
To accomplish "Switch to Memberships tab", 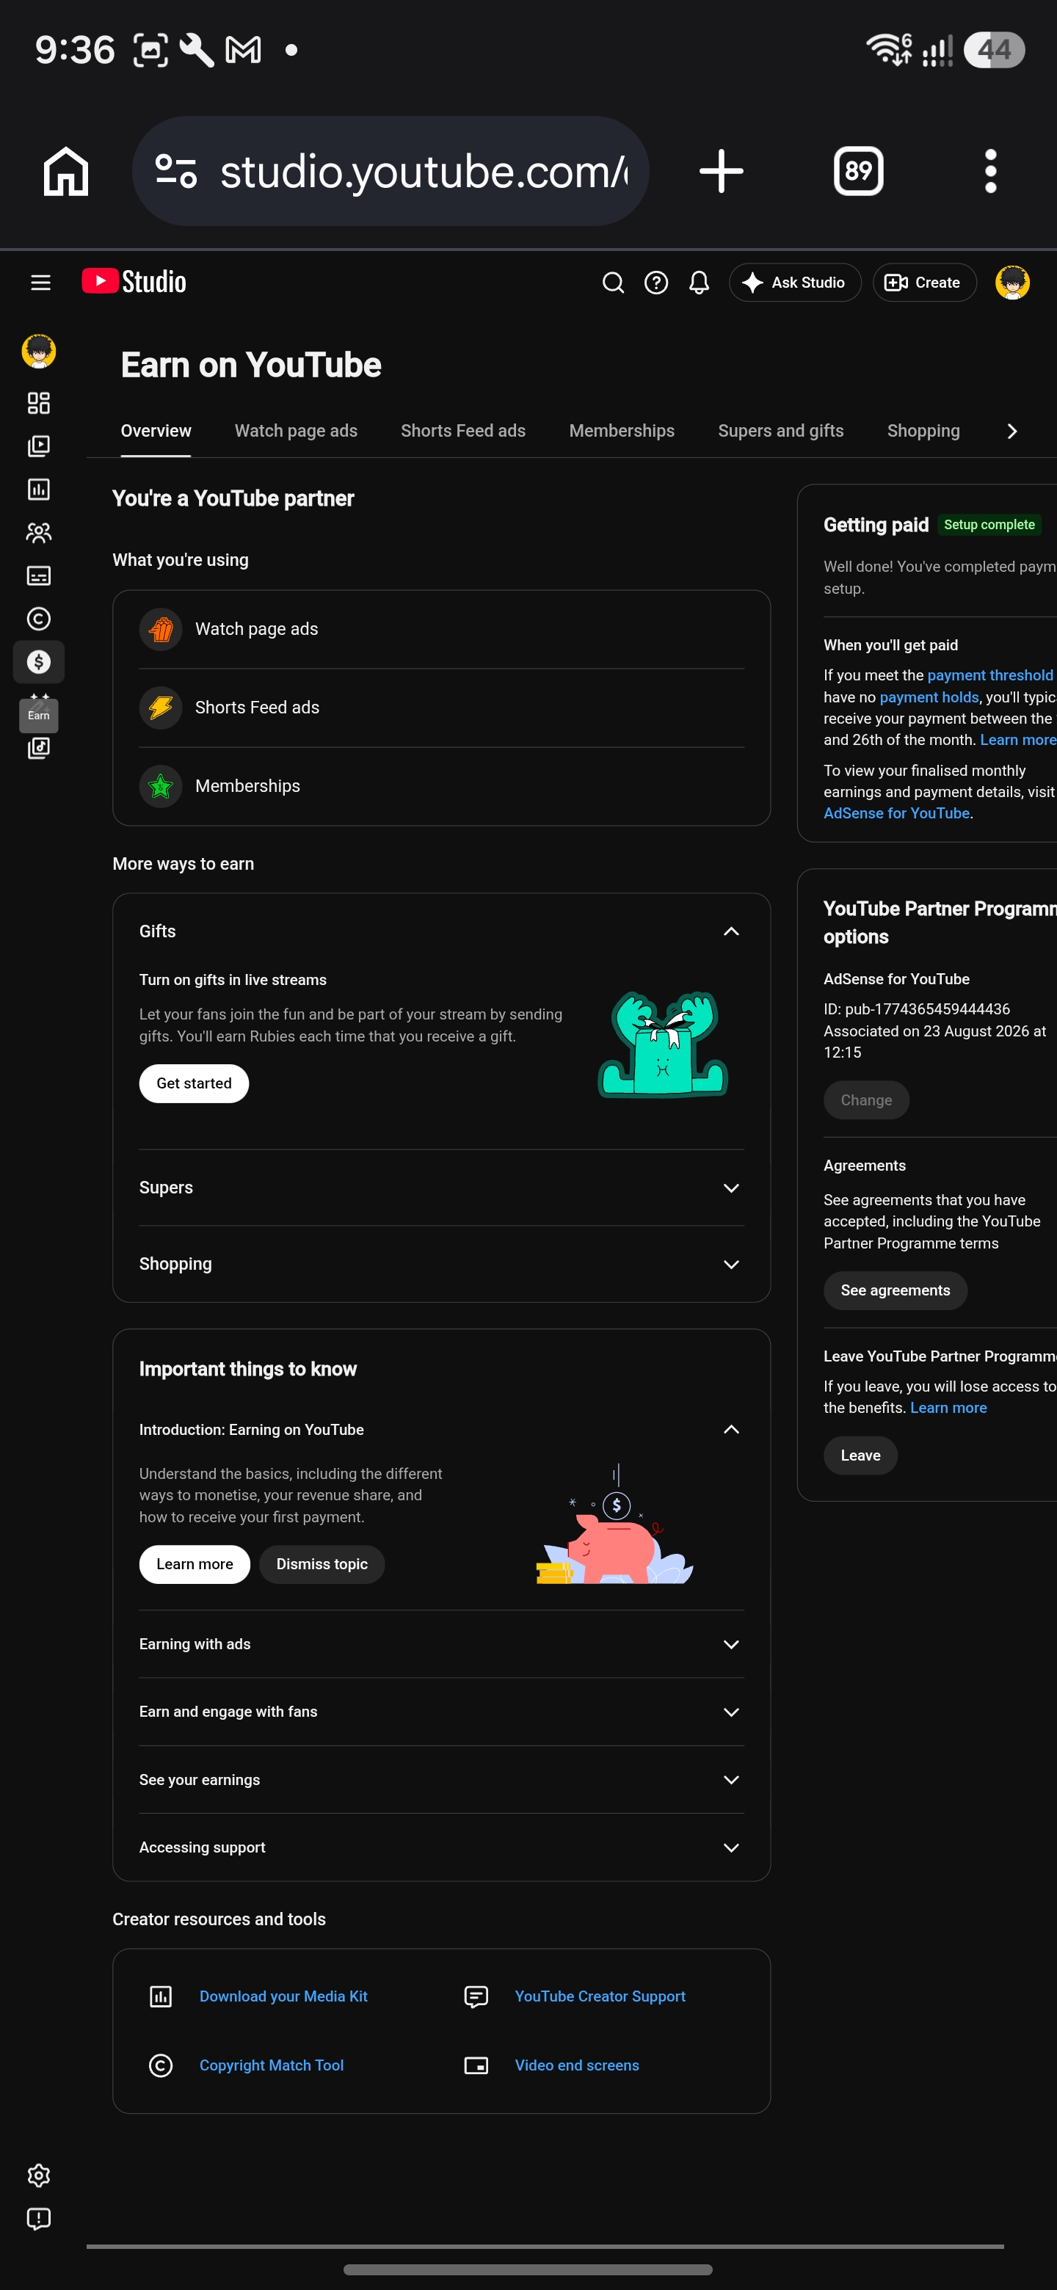I will tap(622, 430).
